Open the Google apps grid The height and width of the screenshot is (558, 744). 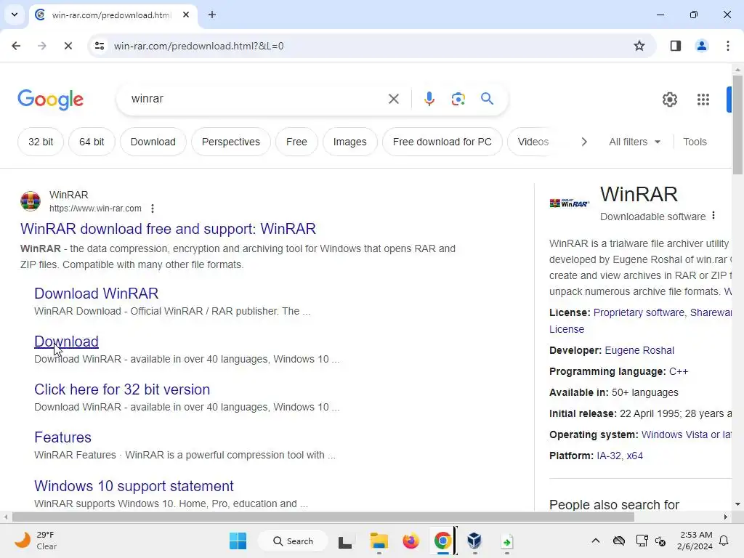[x=703, y=99]
